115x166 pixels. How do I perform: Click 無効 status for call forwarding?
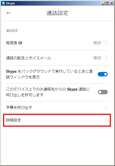click(97, 58)
